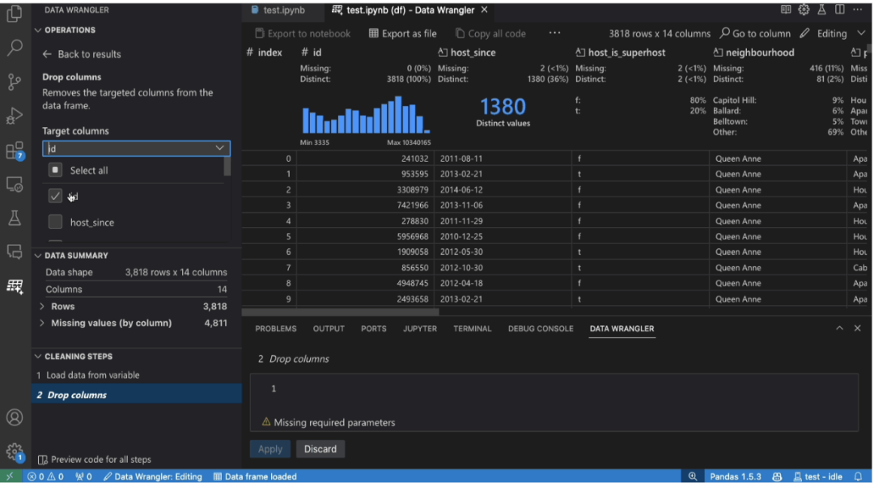This screenshot has height=483, width=874.
Task: Open the Search magnifier in activity bar
Action: click(x=15, y=48)
